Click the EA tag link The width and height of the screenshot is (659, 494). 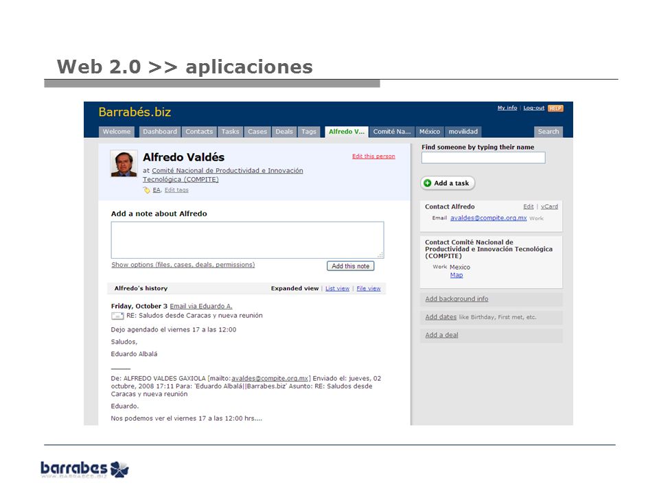(x=157, y=190)
